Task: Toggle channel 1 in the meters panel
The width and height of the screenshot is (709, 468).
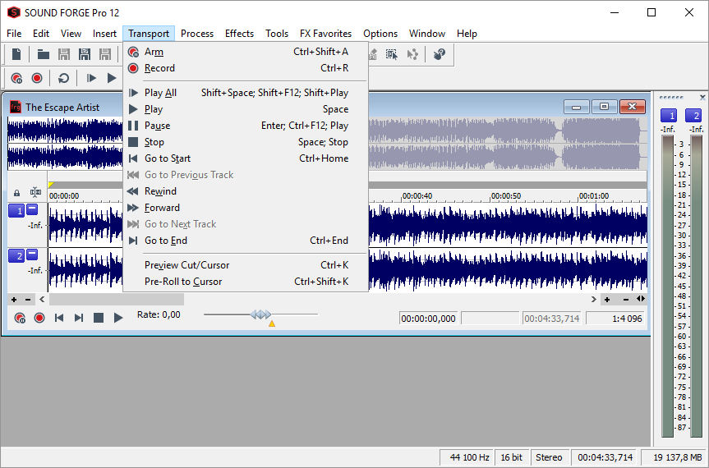Action: [x=669, y=116]
